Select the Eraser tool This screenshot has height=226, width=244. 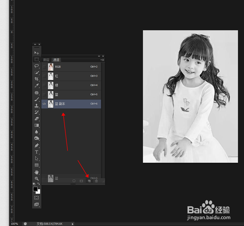(37, 119)
